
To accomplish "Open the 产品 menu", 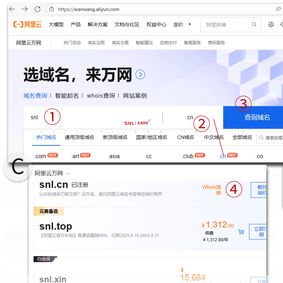I will 75,25.
